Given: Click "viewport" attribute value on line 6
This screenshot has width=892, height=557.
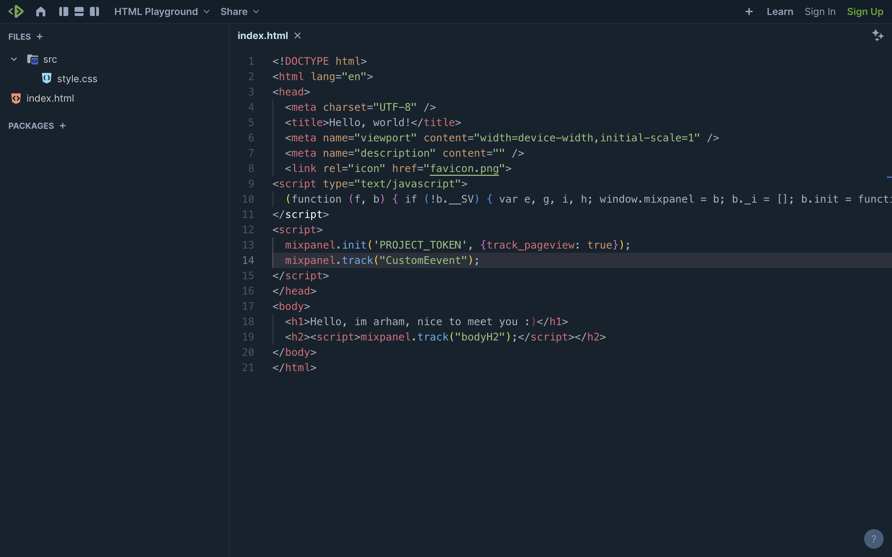Looking at the screenshot, I should pyautogui.click(x=386, y=138).
